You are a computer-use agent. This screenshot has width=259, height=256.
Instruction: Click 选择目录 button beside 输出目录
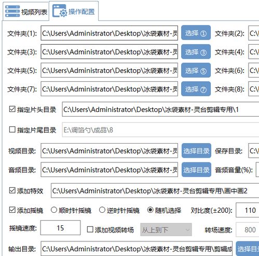click(x=248, y=249)
